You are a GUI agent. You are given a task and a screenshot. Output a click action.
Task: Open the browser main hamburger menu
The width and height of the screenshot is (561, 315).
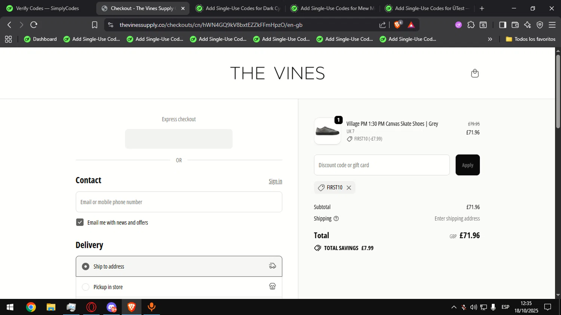coord(552,25)
